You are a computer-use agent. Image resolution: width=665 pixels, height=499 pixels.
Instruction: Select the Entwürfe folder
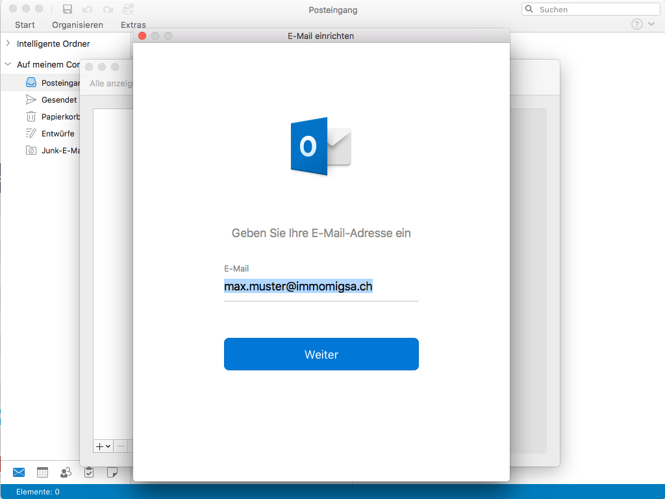coord(41,134)
